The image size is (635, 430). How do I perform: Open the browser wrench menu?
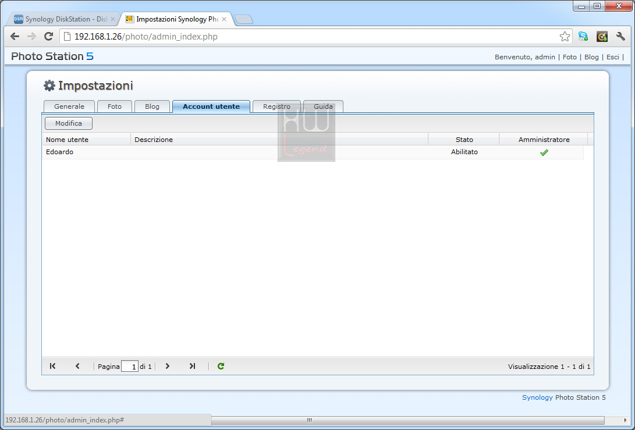tap(620, 37)
